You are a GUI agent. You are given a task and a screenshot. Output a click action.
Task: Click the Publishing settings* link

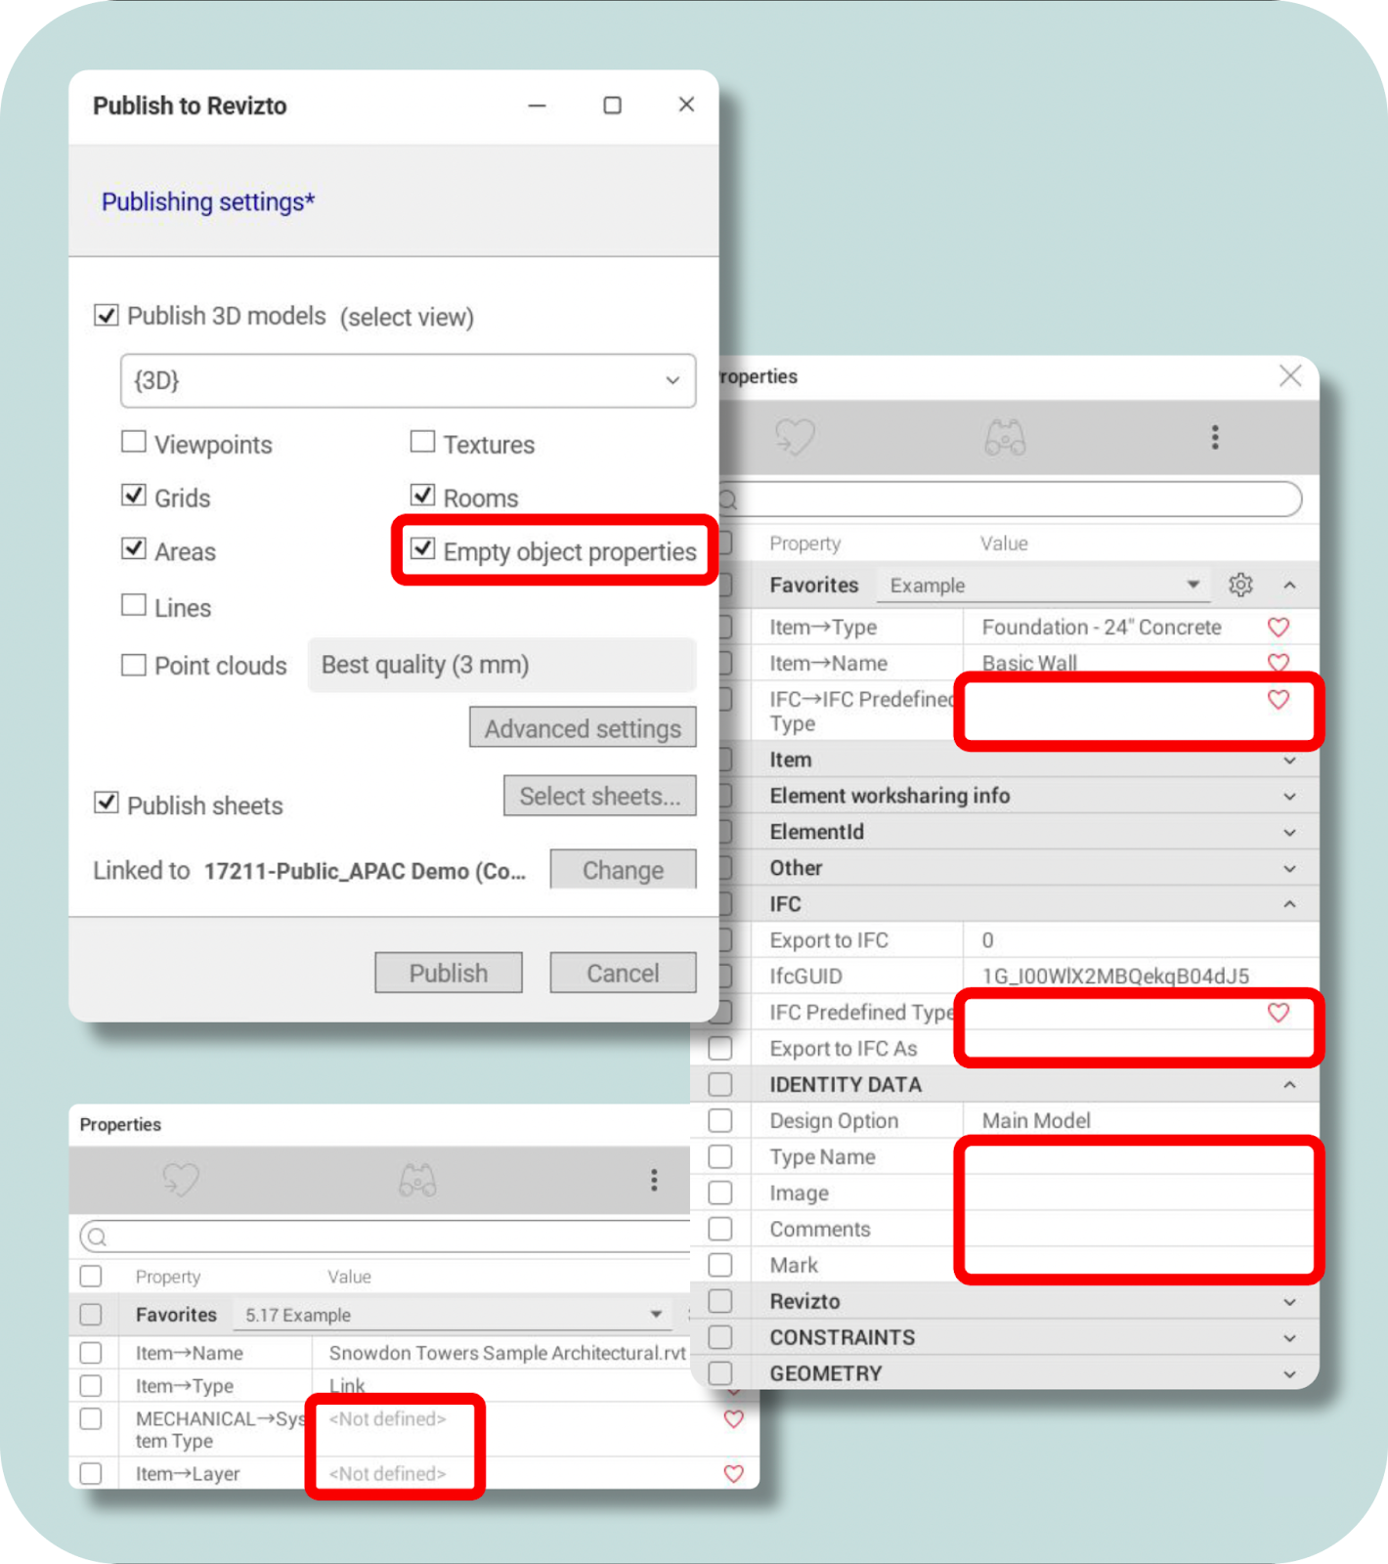(x=208, y=201)
